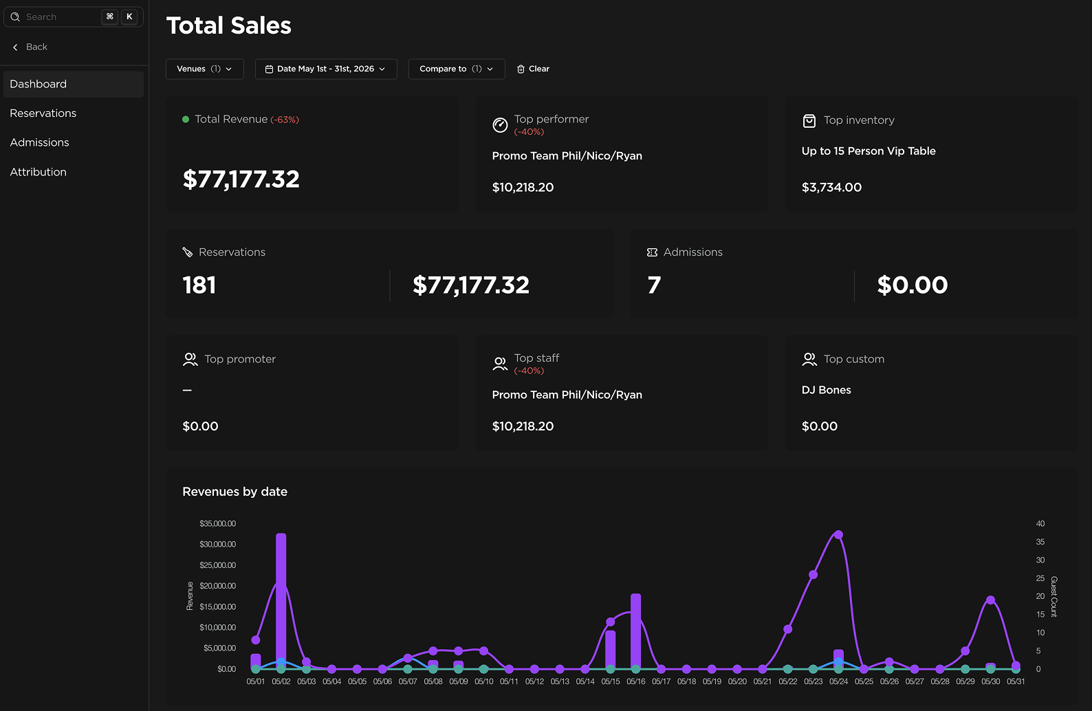
Task: Go to Dashboard in sidebar
Action: tap(73, 84)
